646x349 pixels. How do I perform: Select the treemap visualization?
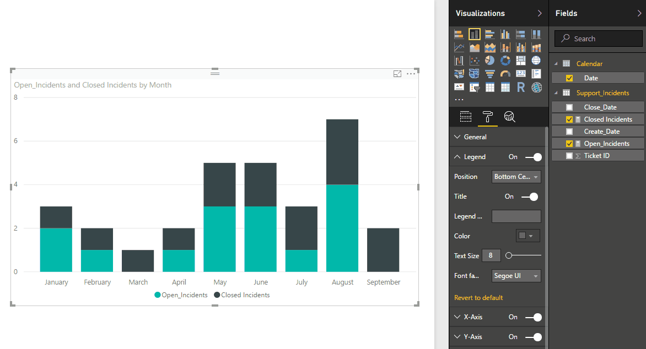[521, 61]
